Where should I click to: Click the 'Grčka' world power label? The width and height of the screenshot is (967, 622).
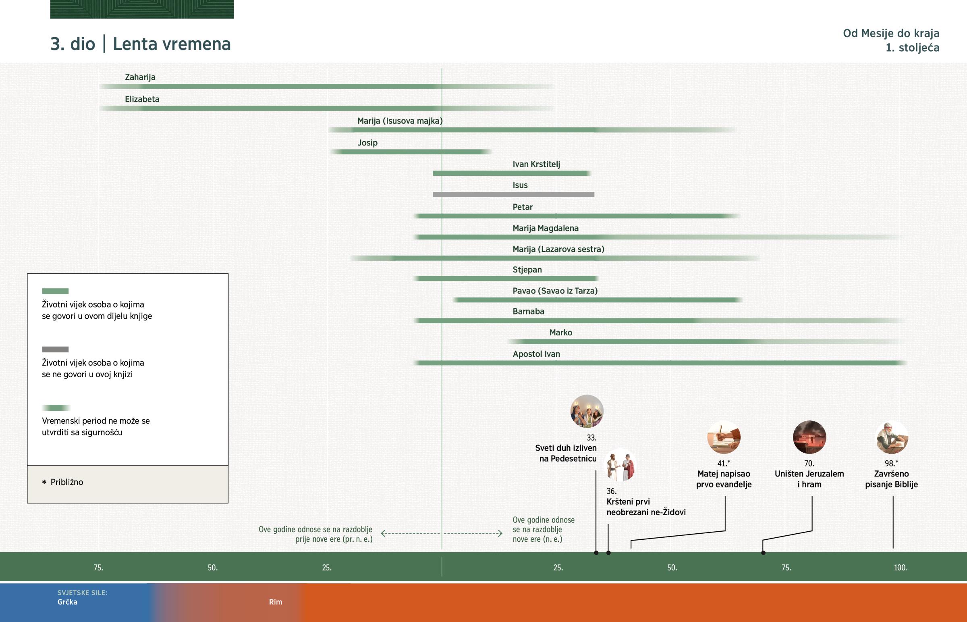67,602
